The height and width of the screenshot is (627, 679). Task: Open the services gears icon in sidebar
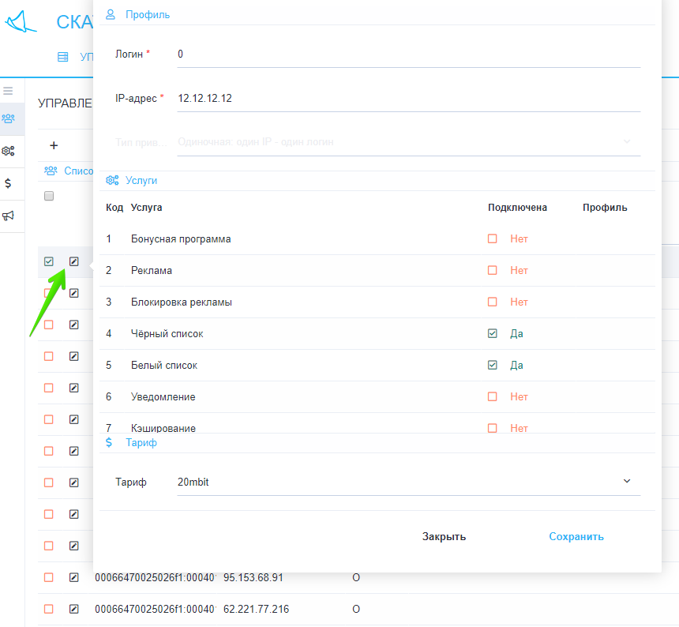click(x=8, y=150)
